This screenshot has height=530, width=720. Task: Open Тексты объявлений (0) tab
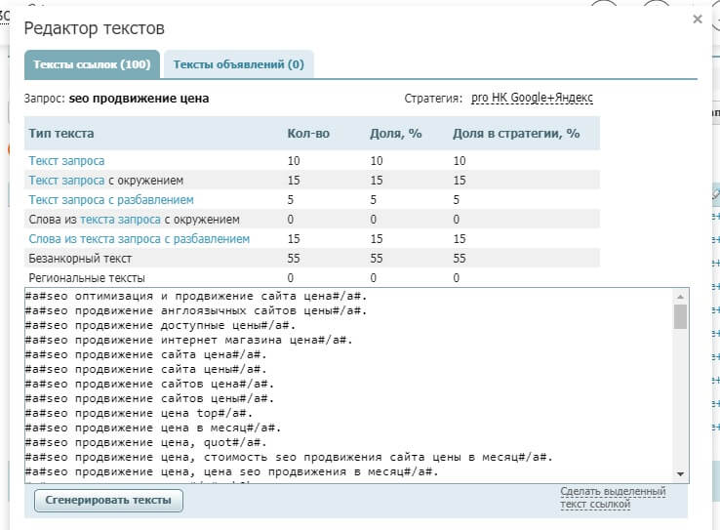239,64
